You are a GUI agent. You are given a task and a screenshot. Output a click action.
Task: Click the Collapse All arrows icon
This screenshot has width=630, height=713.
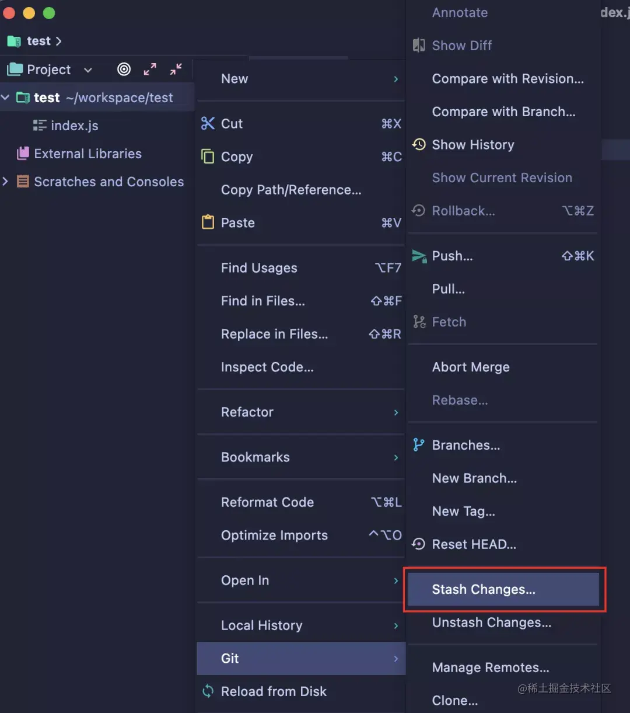pos(176,69)
